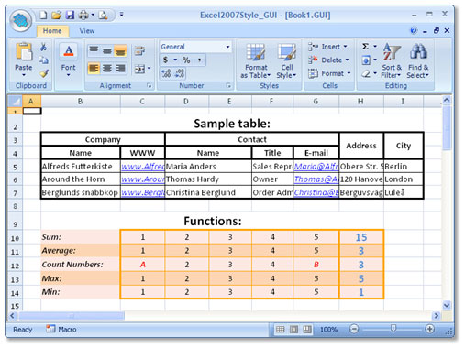Click the Save floppy disk icon
Viewport: 465px width, 348px height.
coord(70,15)
